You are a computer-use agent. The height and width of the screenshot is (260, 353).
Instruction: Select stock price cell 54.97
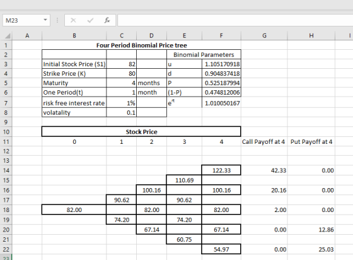pyautogui.click(x=221, y=249)
